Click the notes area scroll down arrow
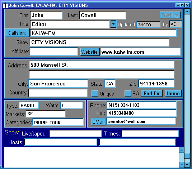 [x=182, y=165]
